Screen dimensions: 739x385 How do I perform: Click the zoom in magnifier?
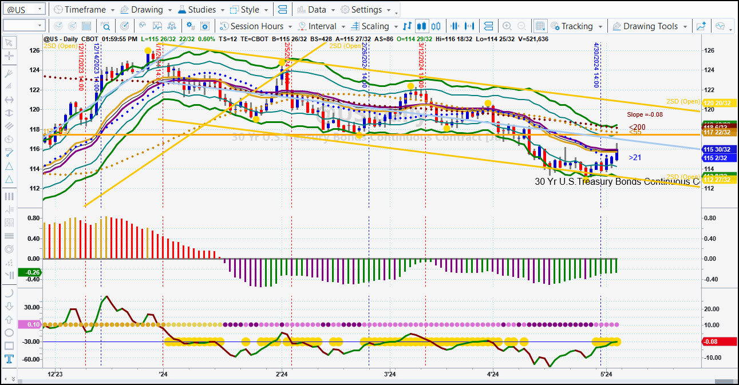(507, 26)
